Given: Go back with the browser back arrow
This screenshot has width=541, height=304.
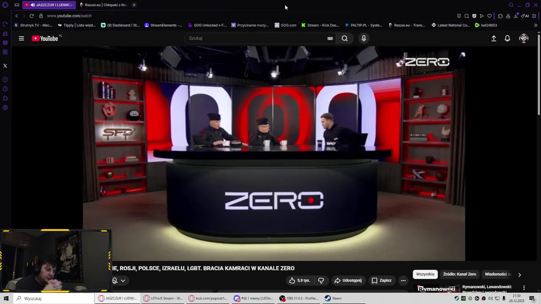Looking at the screenshot, I should [x=16, y=16].
